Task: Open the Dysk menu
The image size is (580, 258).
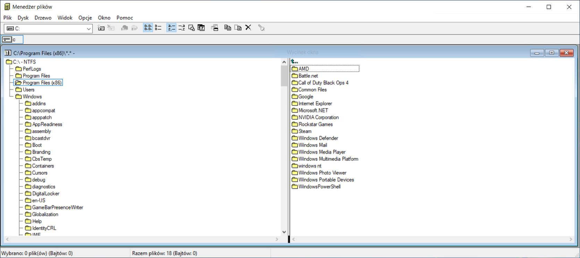Action: click(x=23, y=18)
